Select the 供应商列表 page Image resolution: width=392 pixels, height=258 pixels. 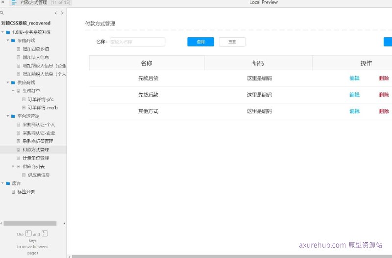(33, 166)
